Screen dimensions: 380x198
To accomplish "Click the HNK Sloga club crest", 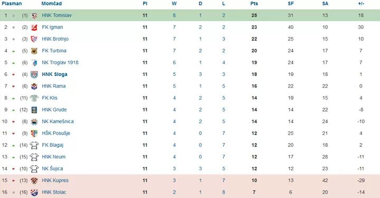I will pos(34,74).
